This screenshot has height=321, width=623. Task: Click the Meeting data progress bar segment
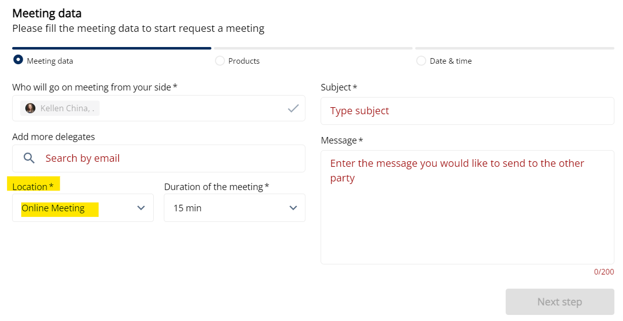[x=111, y=49]
